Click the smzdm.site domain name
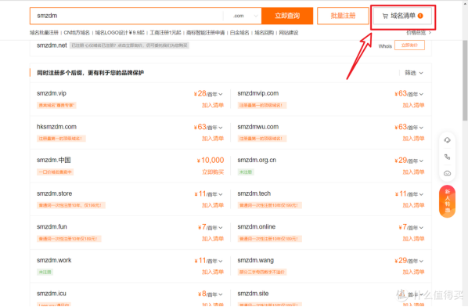Image resolution: width=468 pixels, height=307 pixels. click(253, 294)
